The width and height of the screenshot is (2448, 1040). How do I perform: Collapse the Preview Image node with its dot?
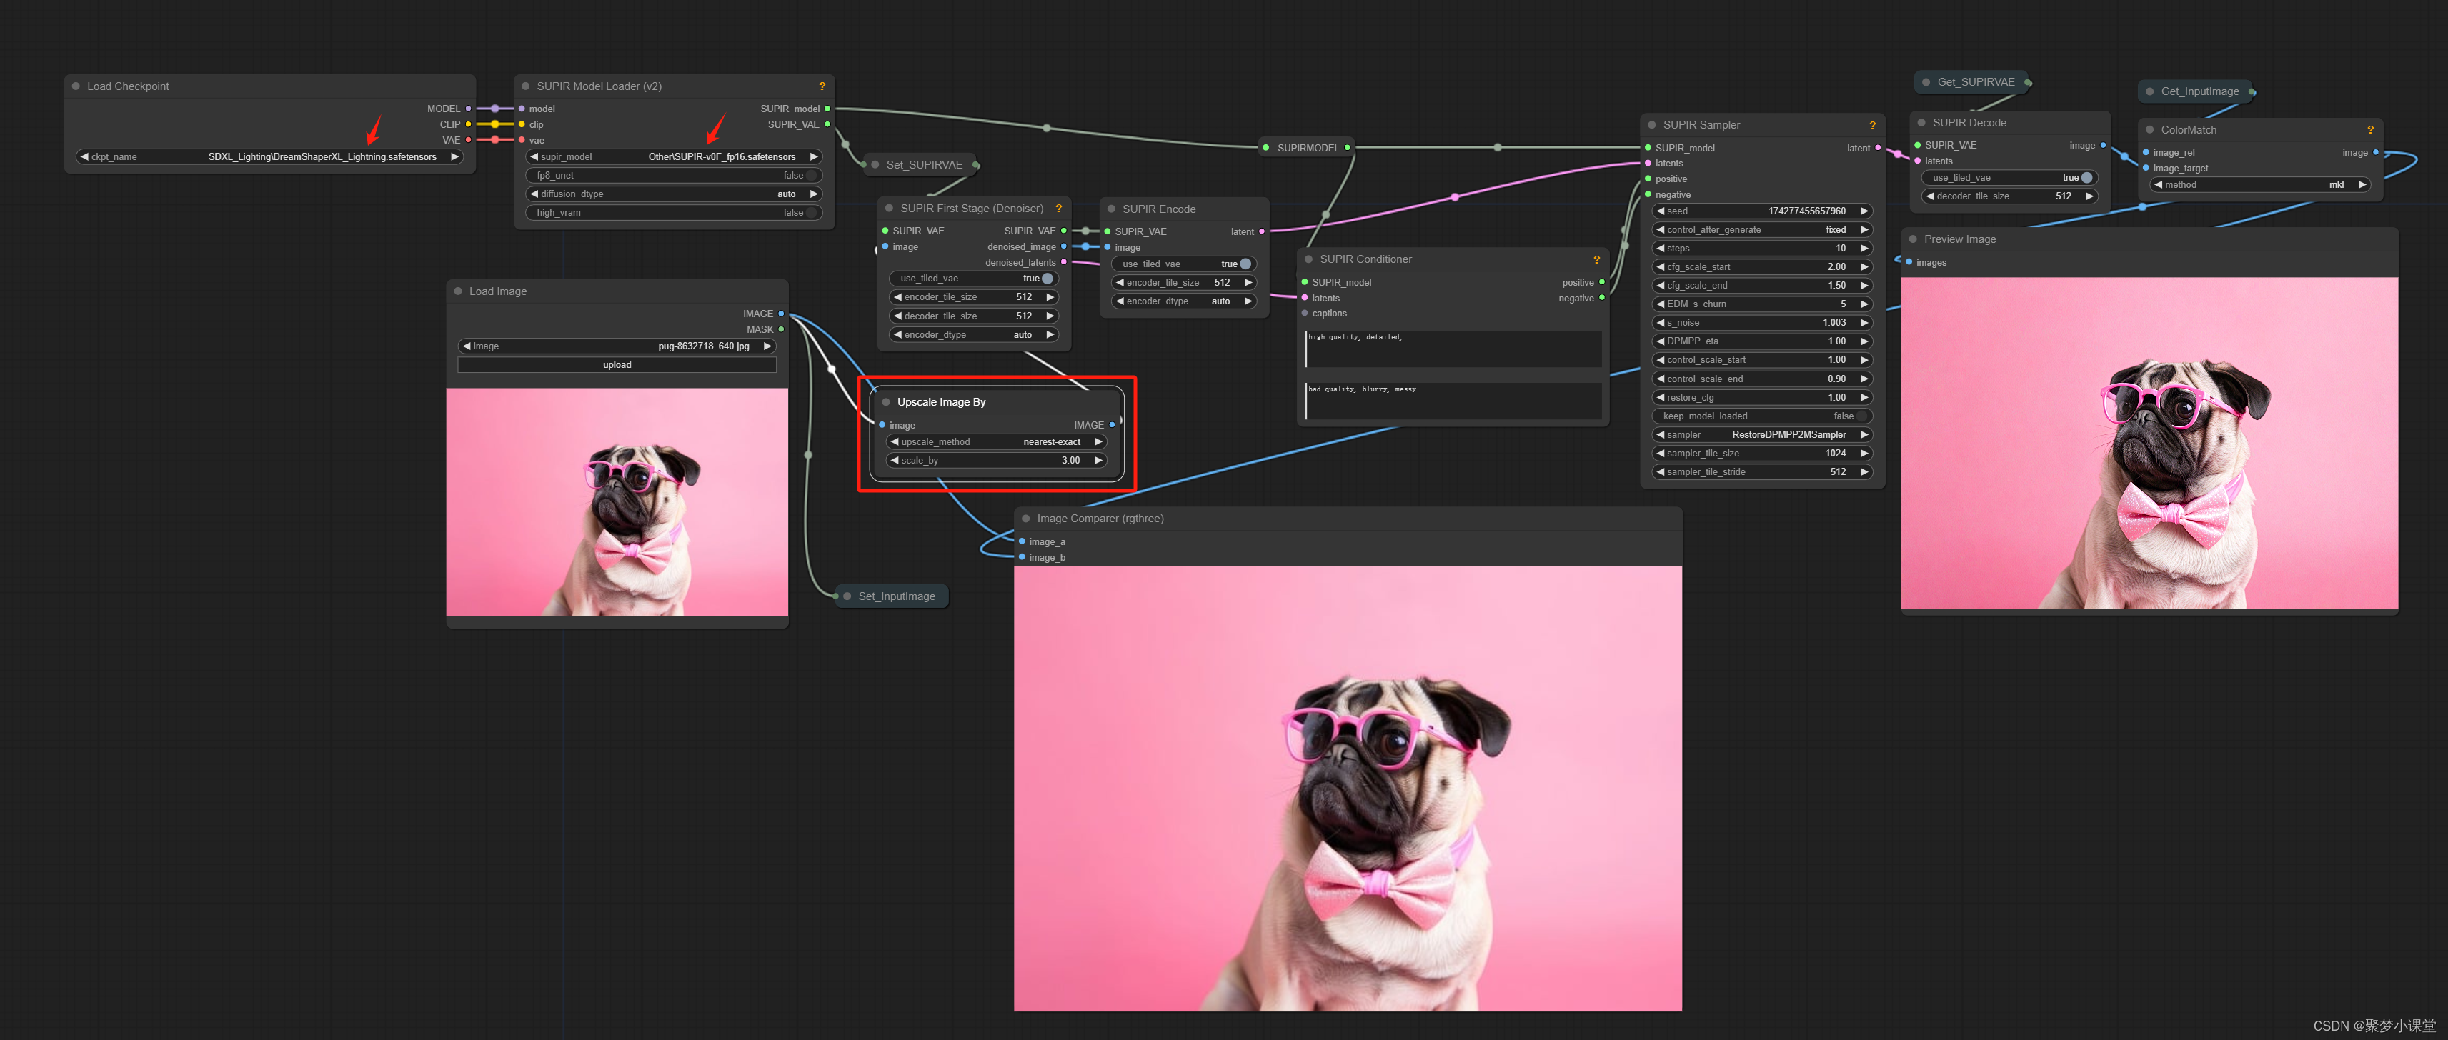[x=1913, y=239]
